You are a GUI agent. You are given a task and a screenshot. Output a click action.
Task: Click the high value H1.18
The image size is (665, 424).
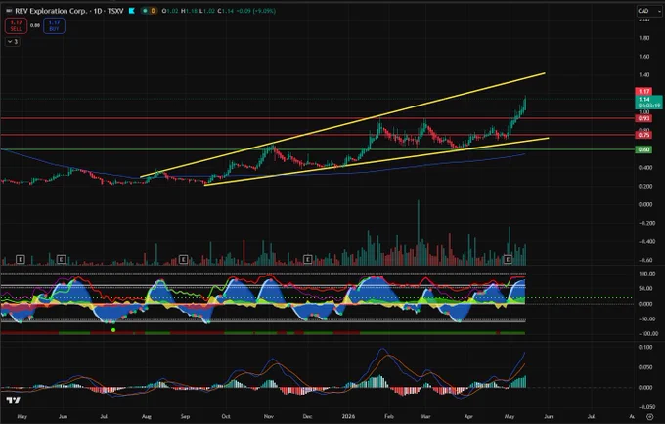coord(189,11)
